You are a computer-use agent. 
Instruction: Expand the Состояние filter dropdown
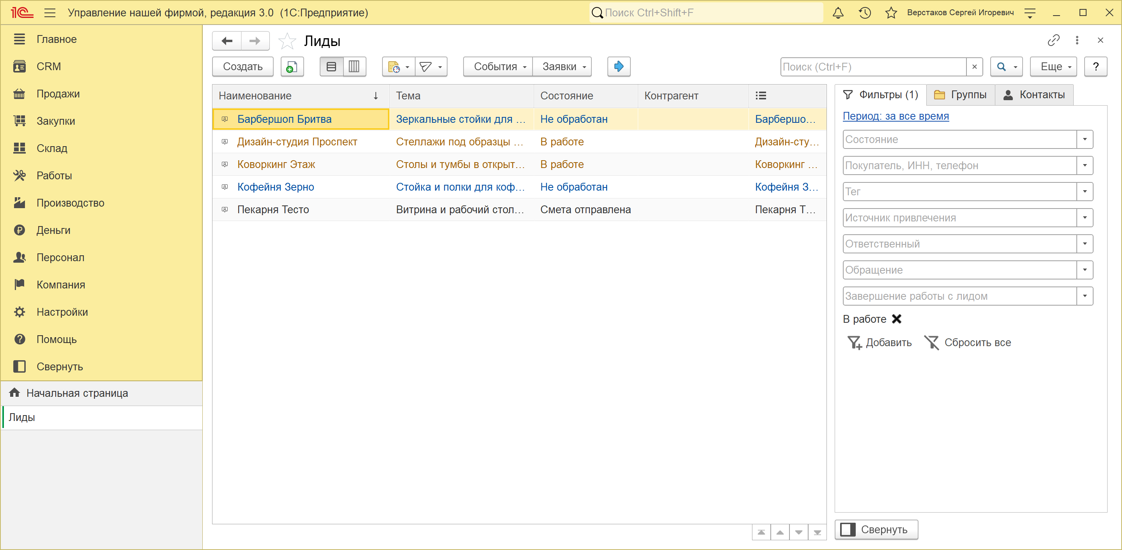[1085, 139]
